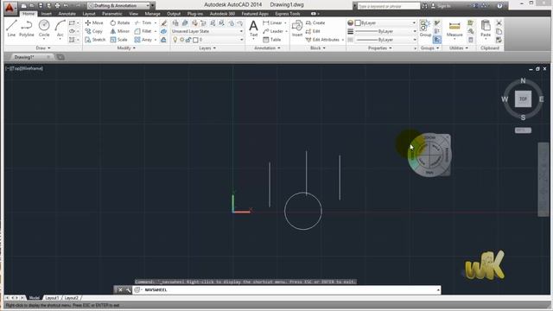The height and width of the screenshot is (311, 553).
Task: Toggle the layer freeze sun icon
Action: point(182,40)
